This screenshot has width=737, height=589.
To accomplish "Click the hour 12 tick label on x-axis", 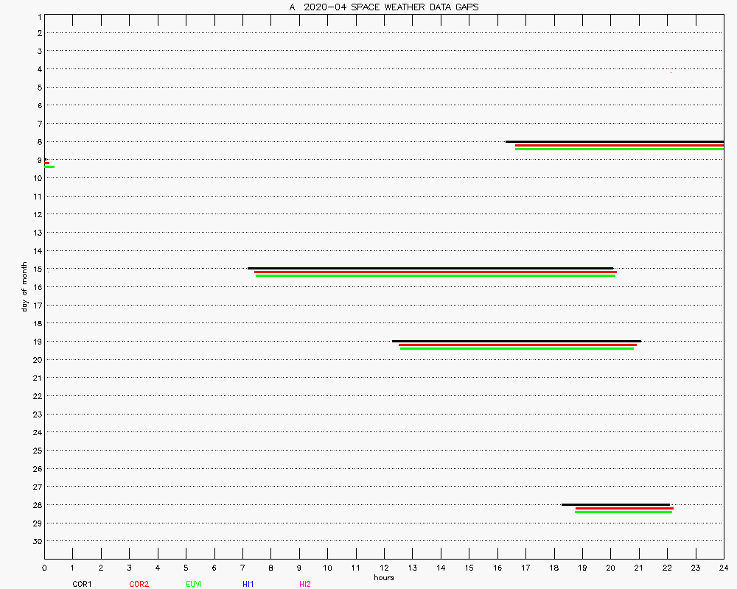I will point(384,568).
